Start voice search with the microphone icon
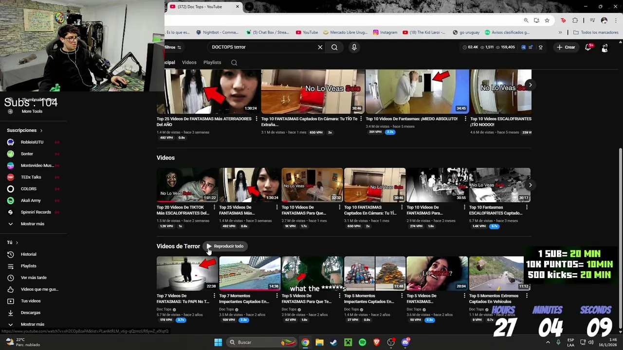Image resolution: width=623 pixels, height=350 pixels. pos(354,47)
